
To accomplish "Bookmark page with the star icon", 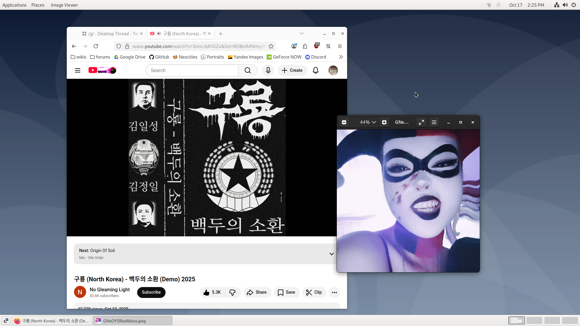I will pyautogui.click(x=271, y=46).
